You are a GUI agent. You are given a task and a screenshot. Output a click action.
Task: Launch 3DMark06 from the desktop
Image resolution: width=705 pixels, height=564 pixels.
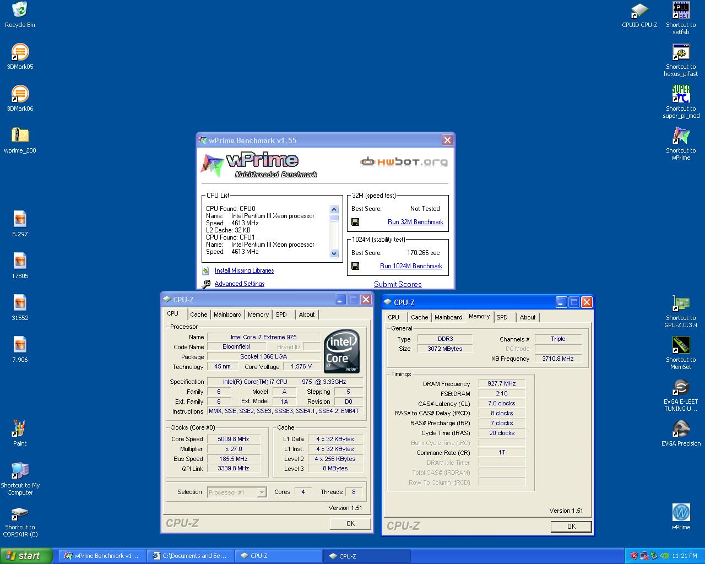pyautogui.click(x=20, y=99)
